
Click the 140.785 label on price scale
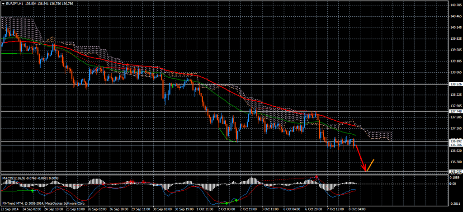(455, 5)
